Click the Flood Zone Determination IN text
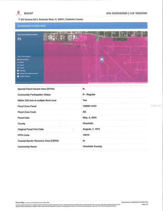The height and width of the screenshot is (211, 163). (x=19, y=39)
